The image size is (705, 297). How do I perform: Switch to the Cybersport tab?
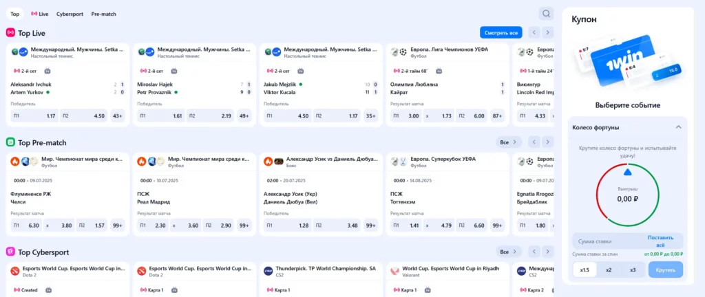(70, 14)
